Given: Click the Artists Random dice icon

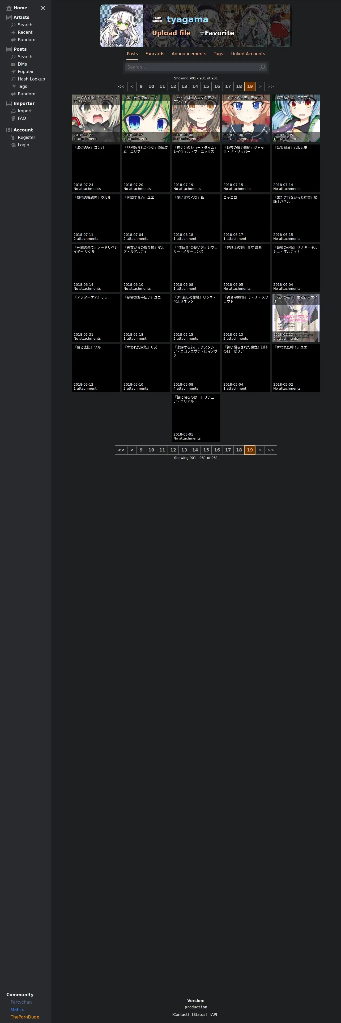Looking at the screenshot, I should click(x=14, y=40).
